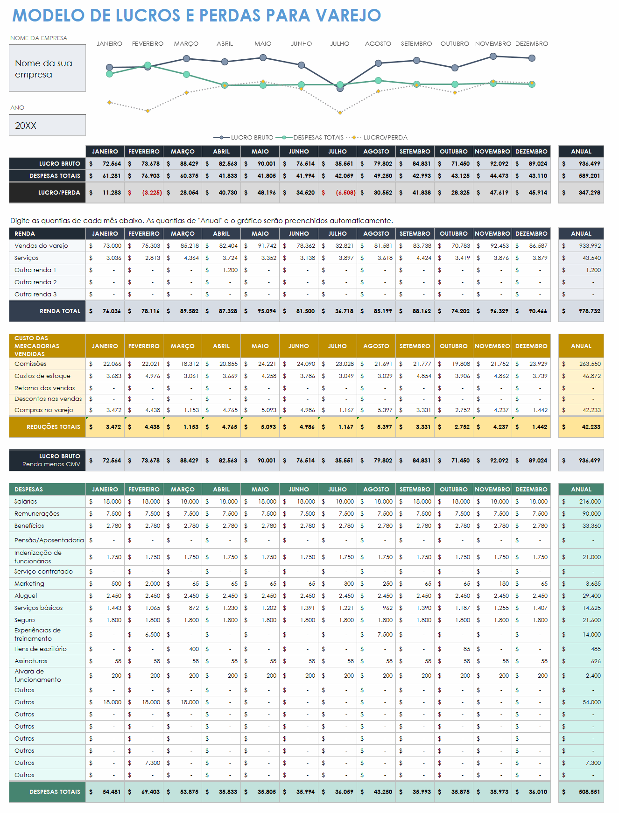Select February Marketing value 2.000

point(144,584)
